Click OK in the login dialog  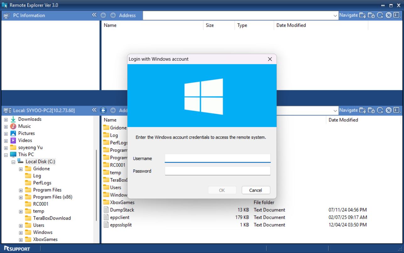point(222,190)
